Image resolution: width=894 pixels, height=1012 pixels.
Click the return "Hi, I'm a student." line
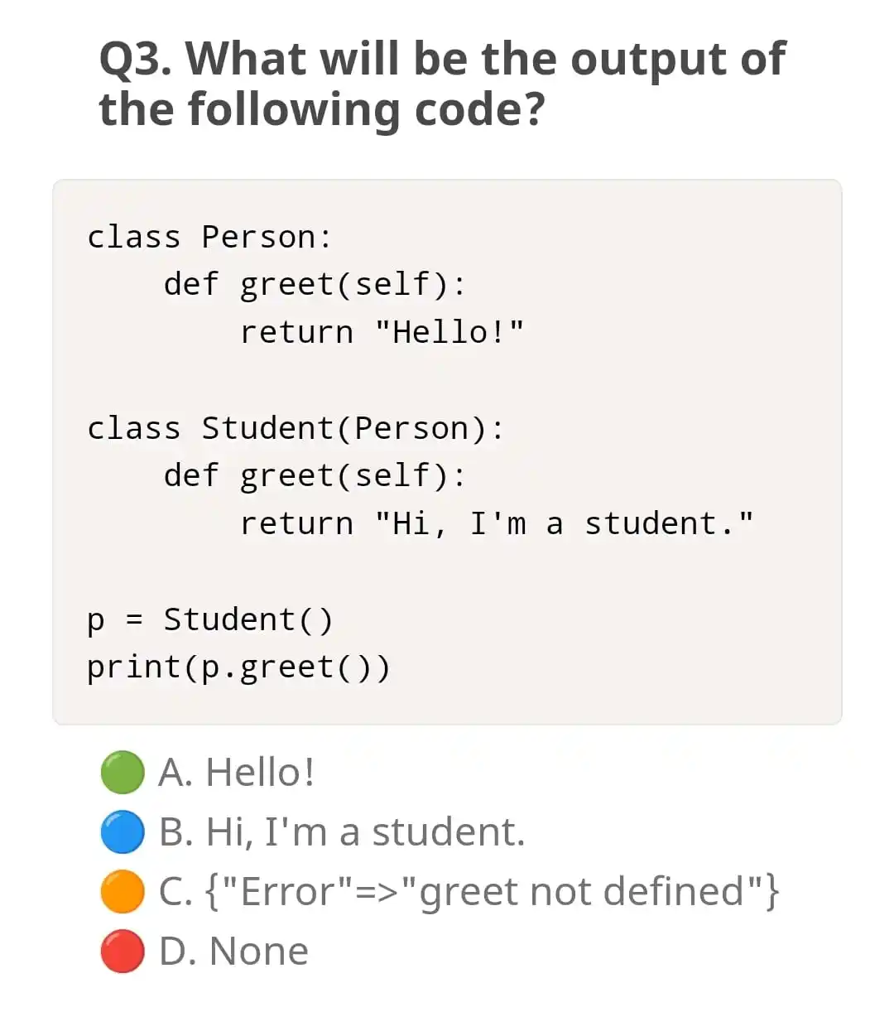pos(497,523)
